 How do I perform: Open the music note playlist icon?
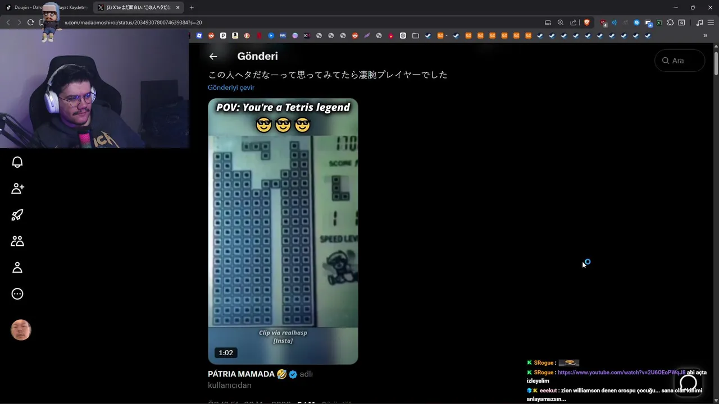pyautogui.click(x=699, y=22)
